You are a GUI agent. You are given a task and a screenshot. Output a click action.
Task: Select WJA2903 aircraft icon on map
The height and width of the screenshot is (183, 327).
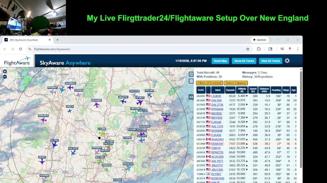(x=97, y=104)
